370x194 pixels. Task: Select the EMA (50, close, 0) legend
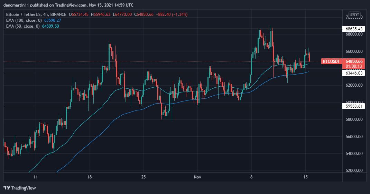[x=23, y=26]
